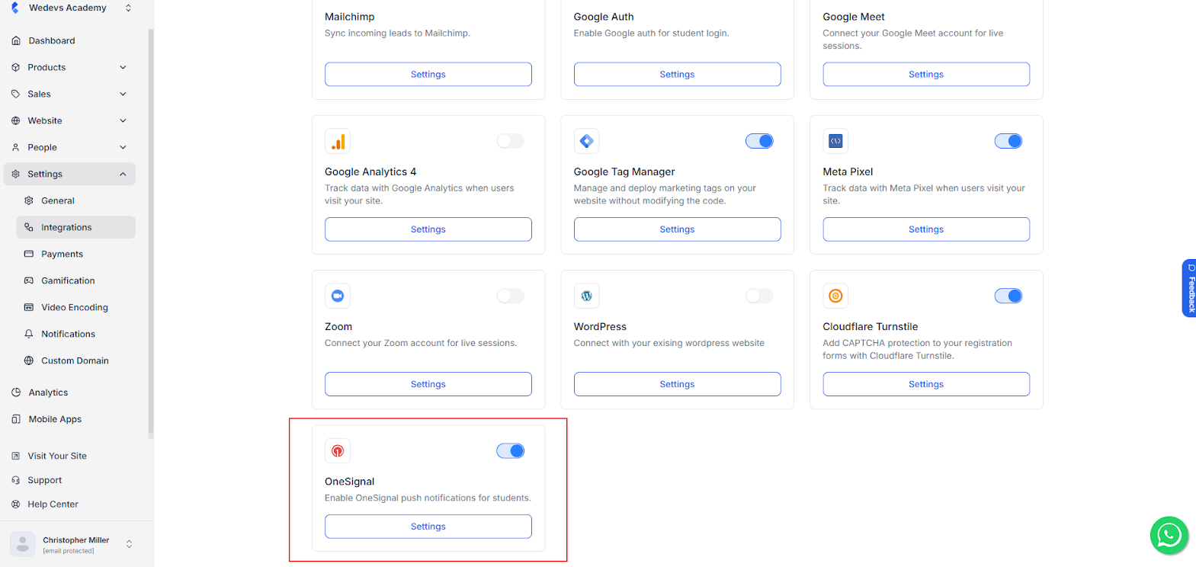Click the Zoom integration icon

tap(338, 296)
